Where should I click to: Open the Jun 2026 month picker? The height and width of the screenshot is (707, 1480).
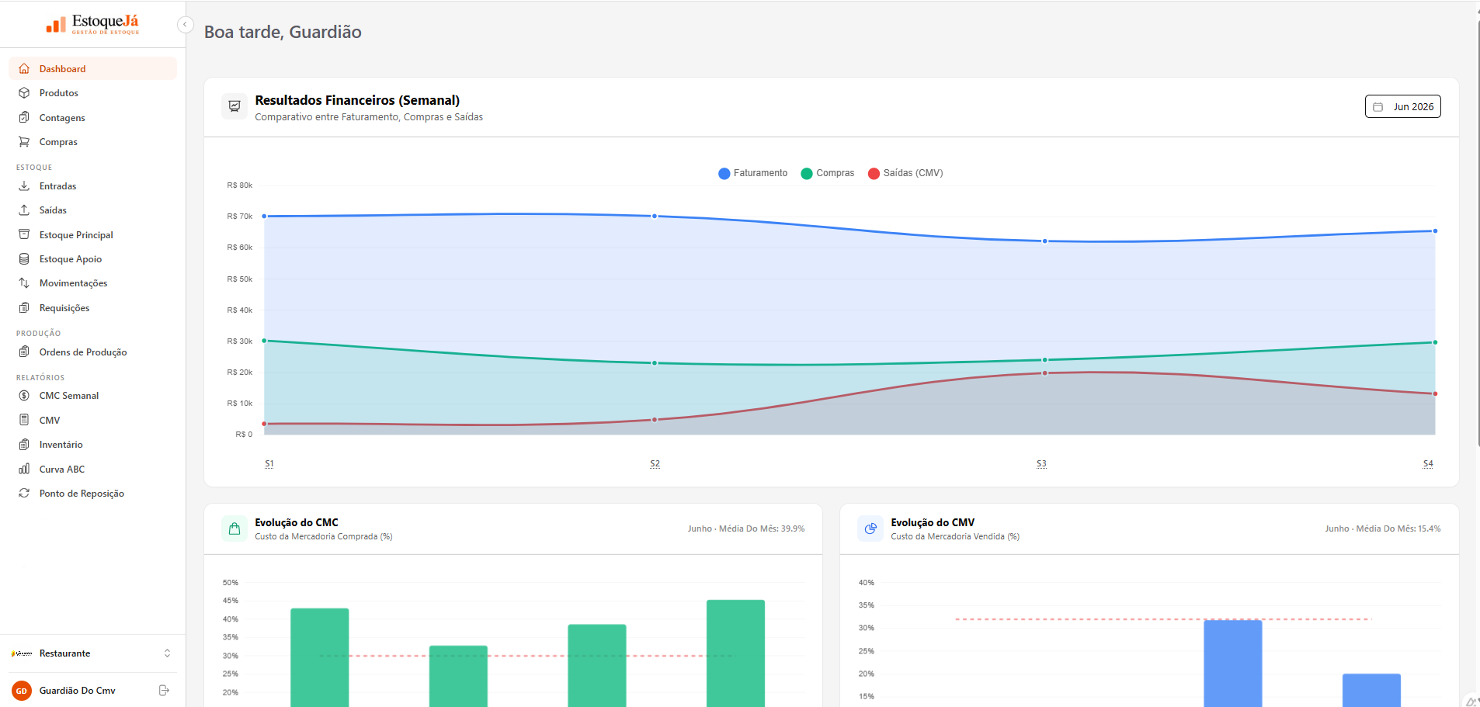[1402, 107]
